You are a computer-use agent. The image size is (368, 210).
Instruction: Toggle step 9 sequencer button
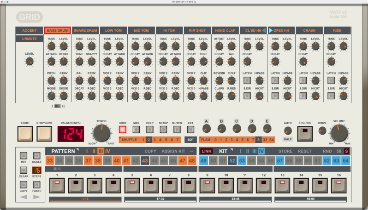(207, 186)
